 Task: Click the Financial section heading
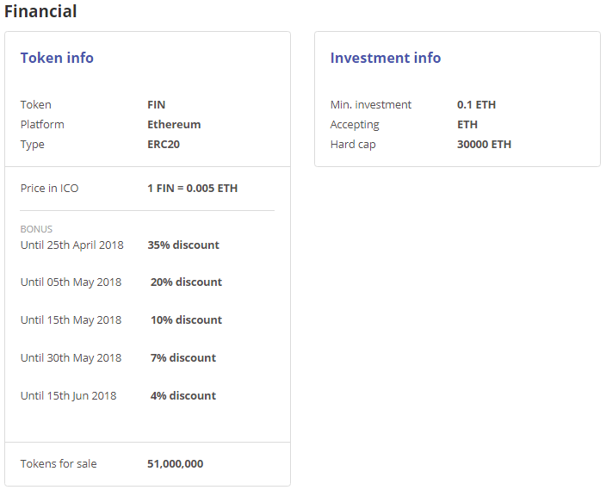point(40,11)
